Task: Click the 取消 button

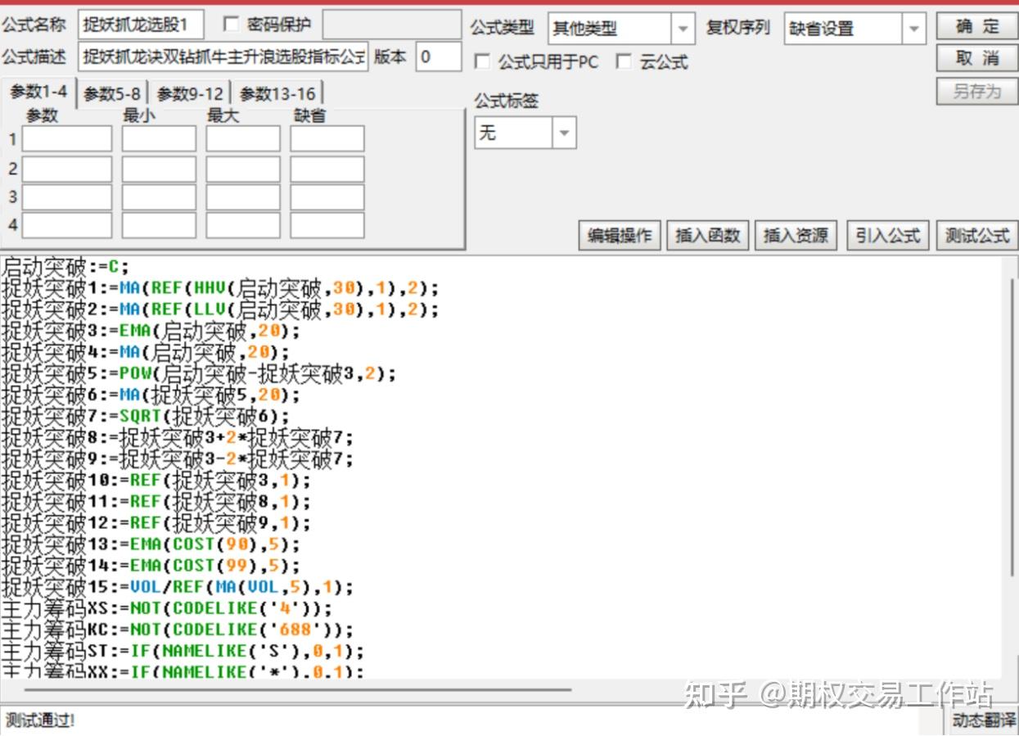Action: (x=977, y=58)
